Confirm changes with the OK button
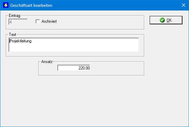The height and width of the screenshot is (127, 189). tap(166, 20)
